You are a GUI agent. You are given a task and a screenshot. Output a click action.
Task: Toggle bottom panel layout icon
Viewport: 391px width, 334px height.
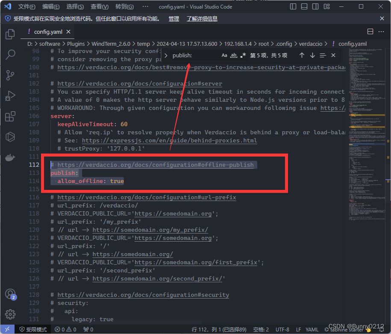(304, 6)
